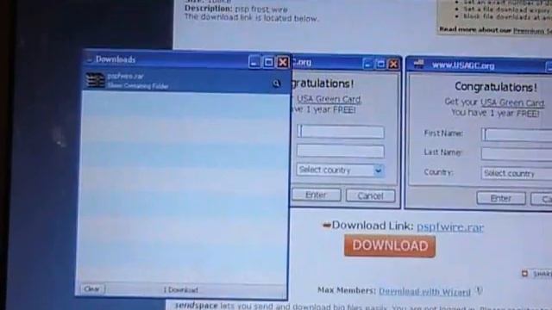
Task: Open USA Green Card link in right popup
Action: tap(512, 102)
